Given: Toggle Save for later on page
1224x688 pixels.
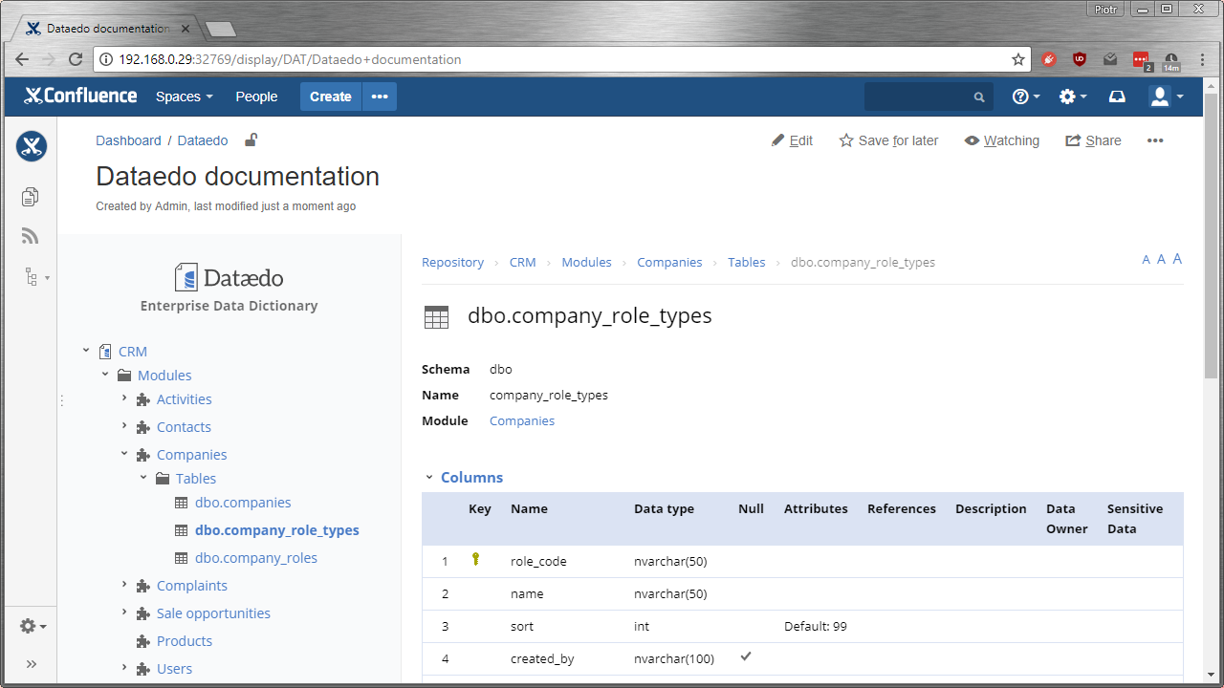Looking at the screenshot, I should (x=888, y=140).
